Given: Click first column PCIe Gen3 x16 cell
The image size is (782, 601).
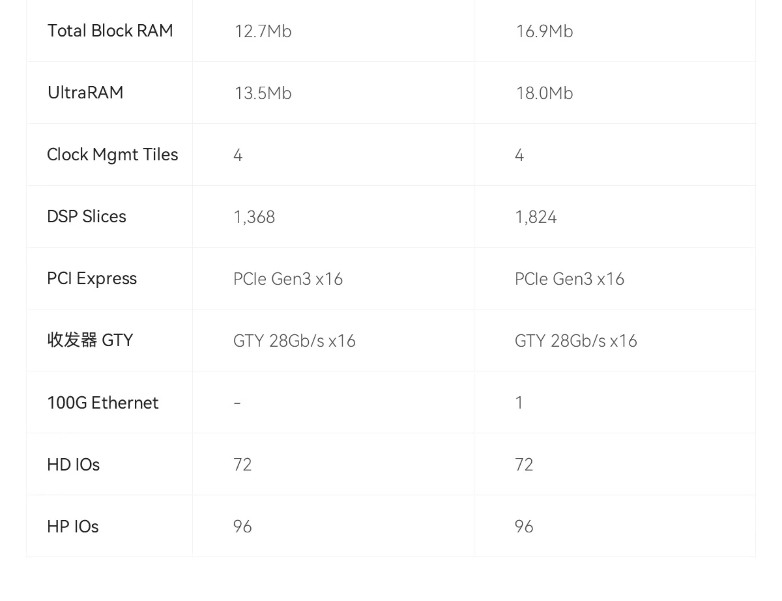Looking at the screenshot, I should pos(288,279).
